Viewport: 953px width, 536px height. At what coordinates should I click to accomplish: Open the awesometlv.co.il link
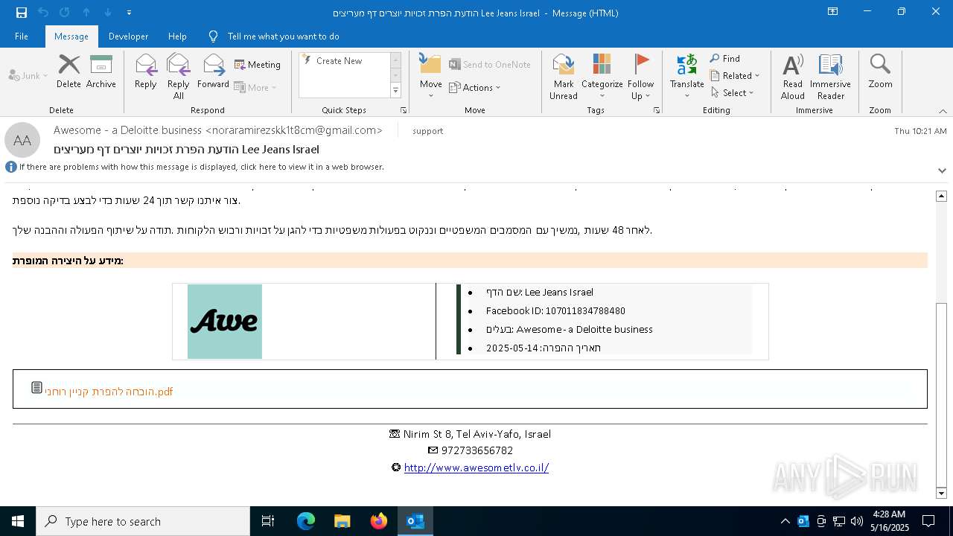coord(476,468)
